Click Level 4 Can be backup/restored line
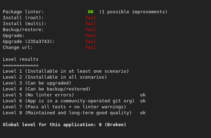Viewport: 211px width, 138px height. (46, 89)
